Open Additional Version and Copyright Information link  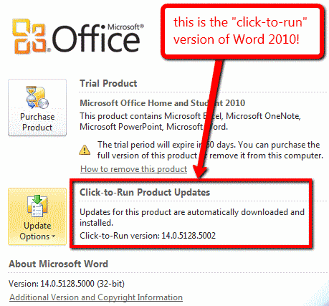[x=96, y=297]
